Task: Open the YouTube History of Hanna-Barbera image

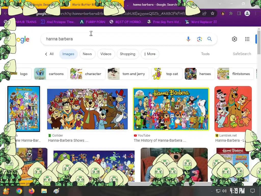Action: coord(171,109)
